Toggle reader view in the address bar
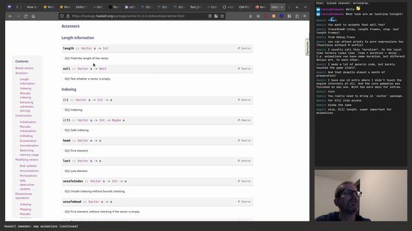Viewport: 412px width, 231px height. [x=210, y=16]
